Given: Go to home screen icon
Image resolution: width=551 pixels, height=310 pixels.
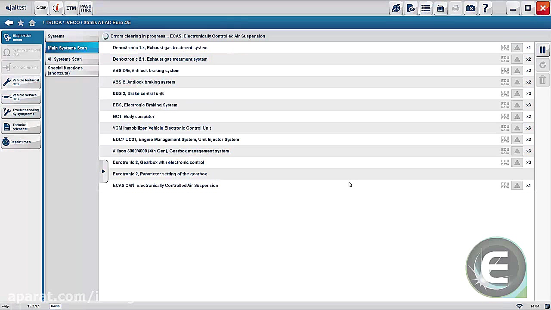Looking at the screenshot, I should pos(32,22).
